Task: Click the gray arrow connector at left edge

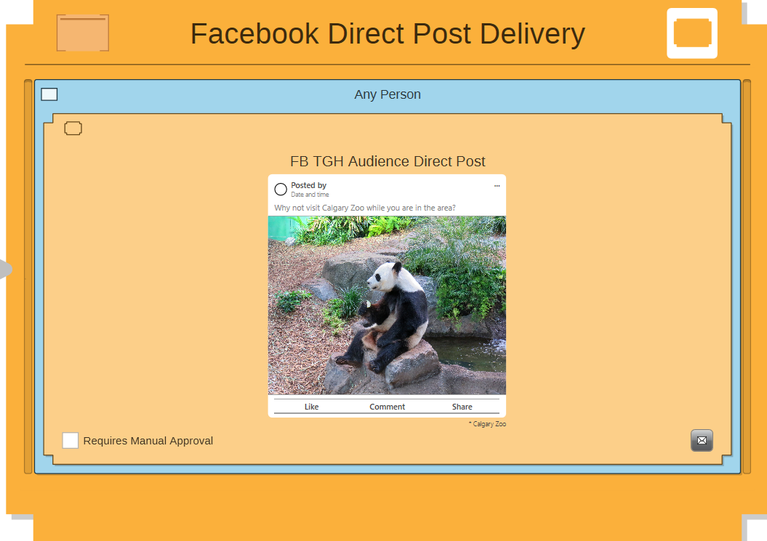Action: (6, 269)
